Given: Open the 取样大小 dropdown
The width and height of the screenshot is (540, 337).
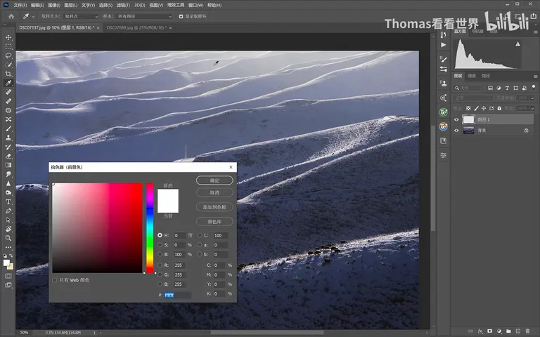Looking at the screenshot, I should 81,16.
